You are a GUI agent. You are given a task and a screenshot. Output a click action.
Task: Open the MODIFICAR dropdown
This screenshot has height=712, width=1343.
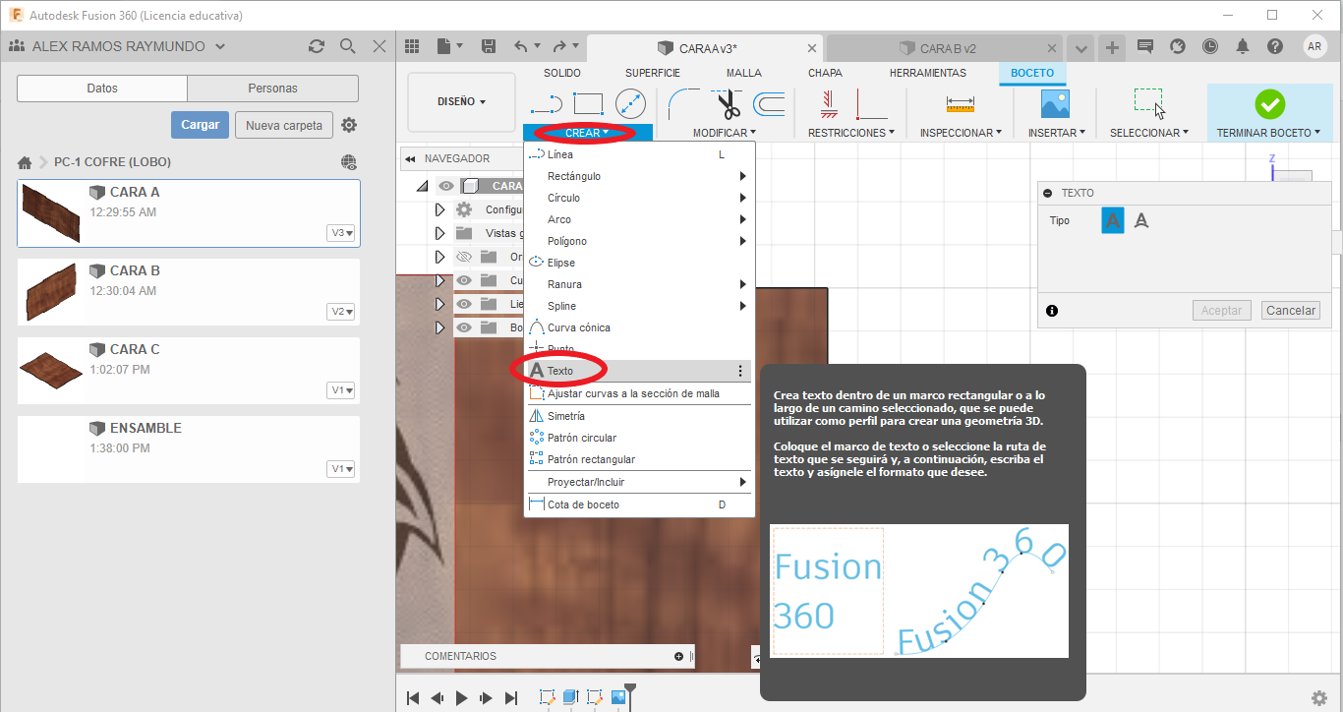point(725,133)
